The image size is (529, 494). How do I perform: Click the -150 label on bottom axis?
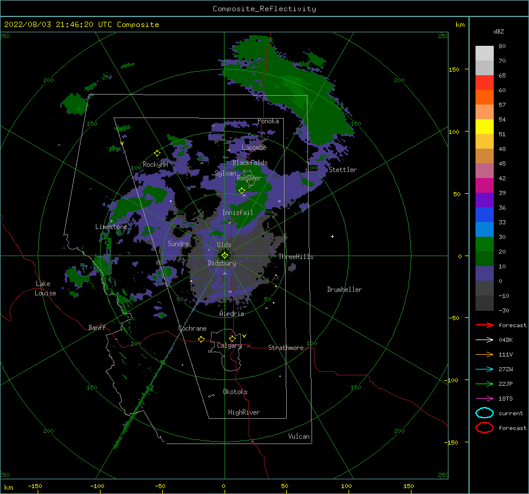tap(35, 486)
